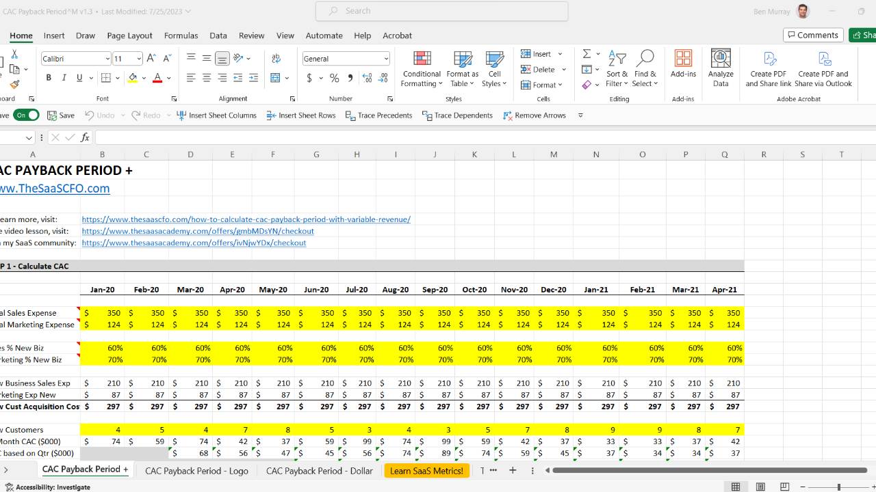Toggle the AutoSave switch off
This screenshot has height=492, width=876.
point(27,115)
